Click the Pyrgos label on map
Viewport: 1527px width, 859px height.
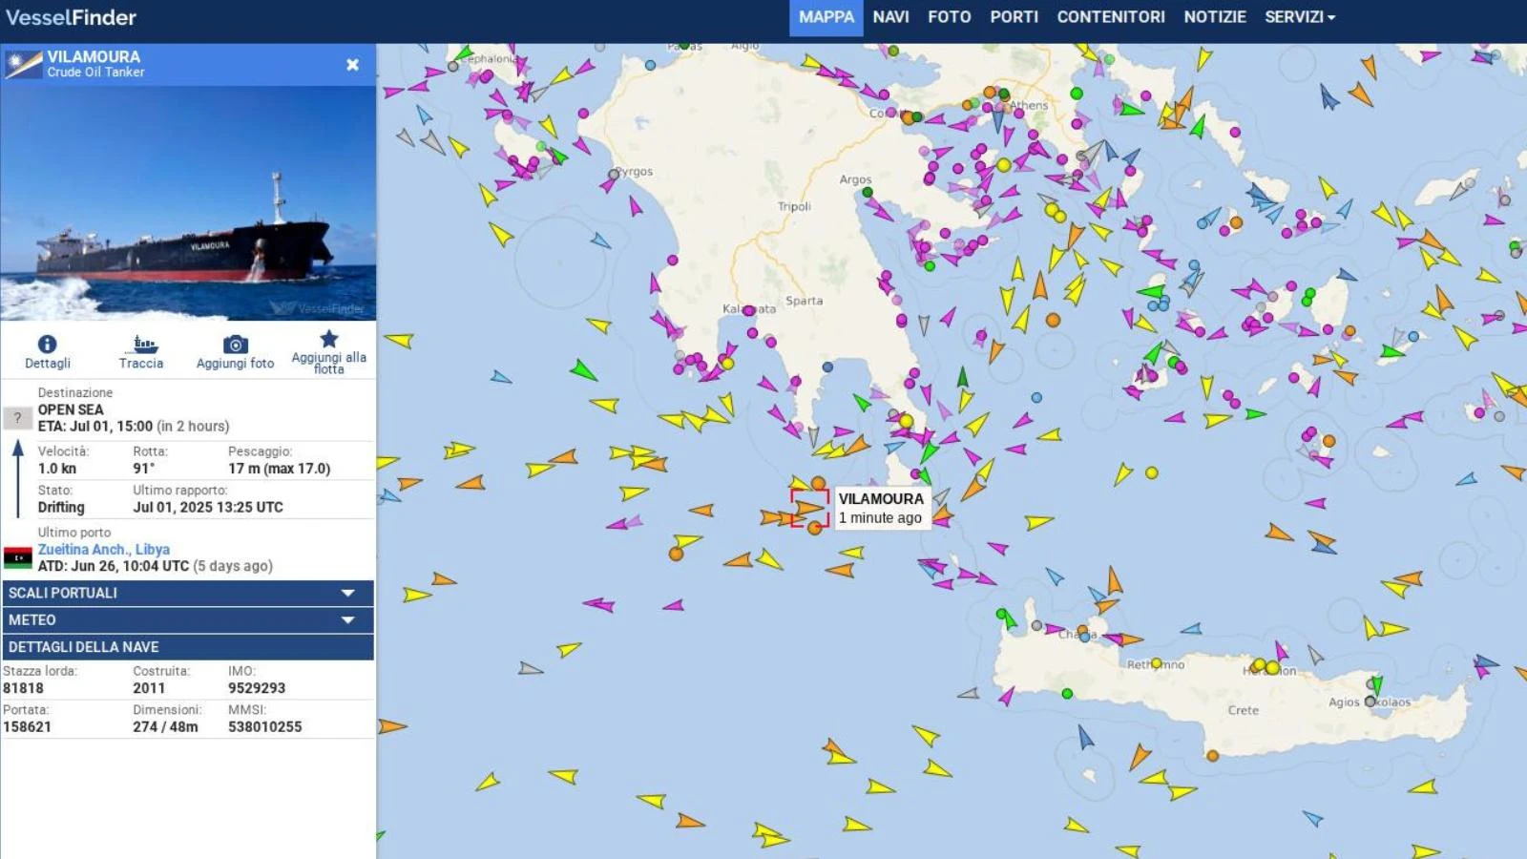[635, 172]
